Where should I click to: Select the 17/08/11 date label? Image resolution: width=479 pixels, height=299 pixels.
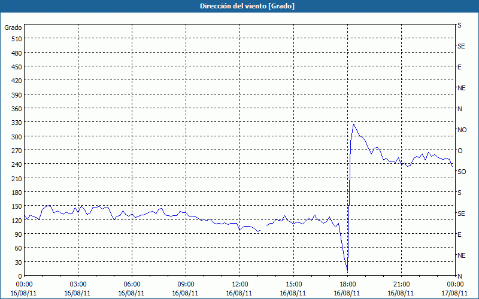point(454,293)
